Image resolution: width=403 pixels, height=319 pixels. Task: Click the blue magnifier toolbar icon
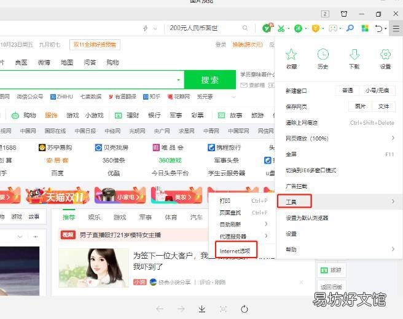(x=350, y=28)
